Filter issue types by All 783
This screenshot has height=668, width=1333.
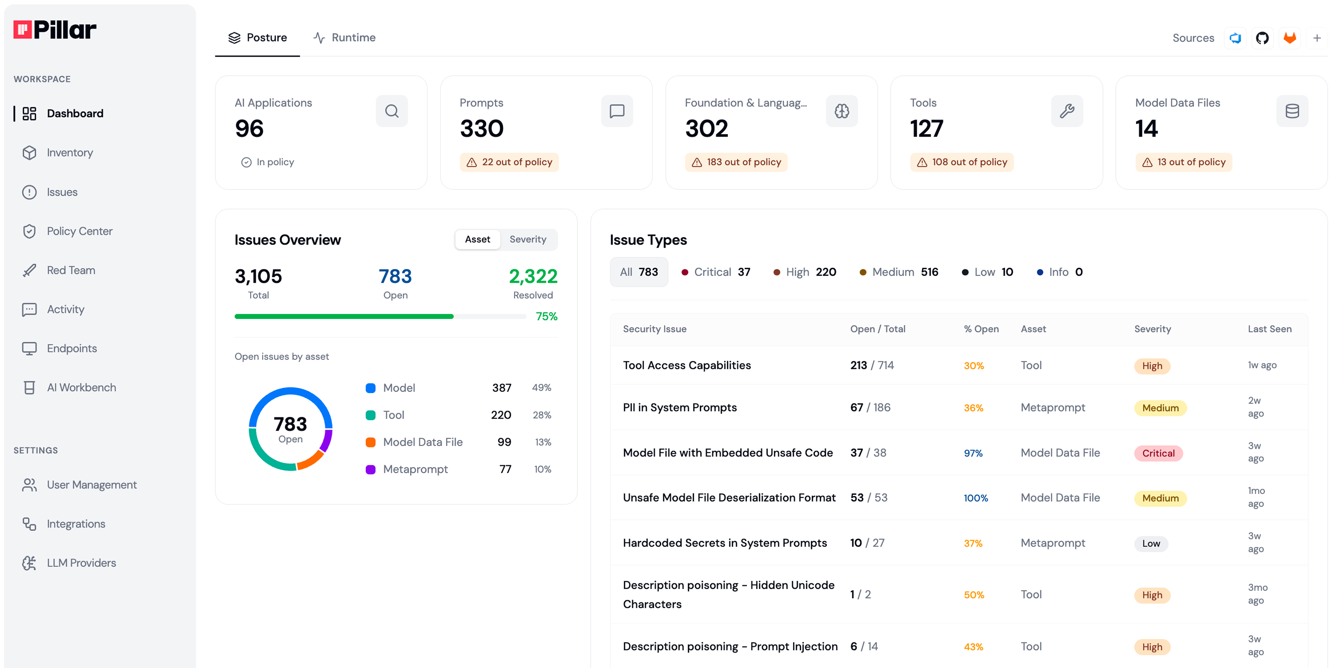point(639,272)
